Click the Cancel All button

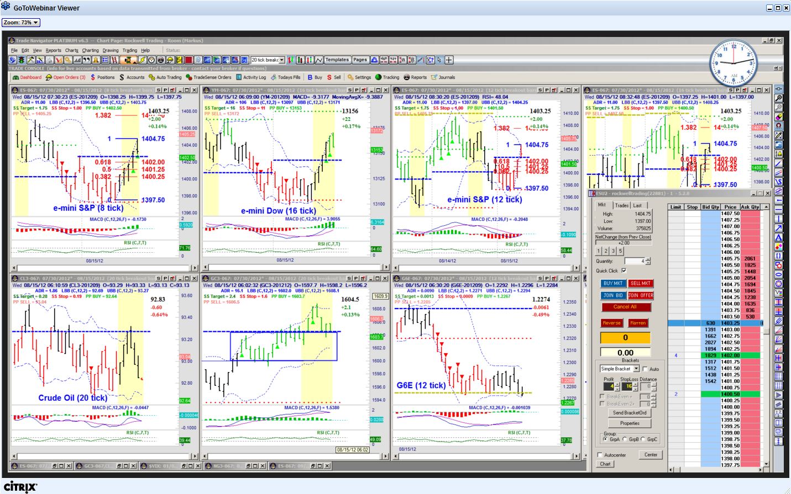625,307
